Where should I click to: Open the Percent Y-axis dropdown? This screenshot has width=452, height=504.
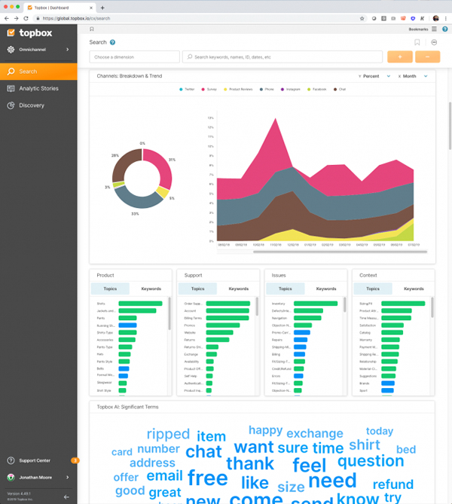(374, 76)
